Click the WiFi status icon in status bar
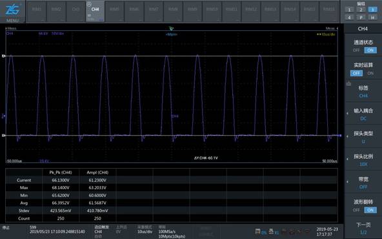This screenshot has height=239, width=382. pyautogui.click(x=307, y=231)
